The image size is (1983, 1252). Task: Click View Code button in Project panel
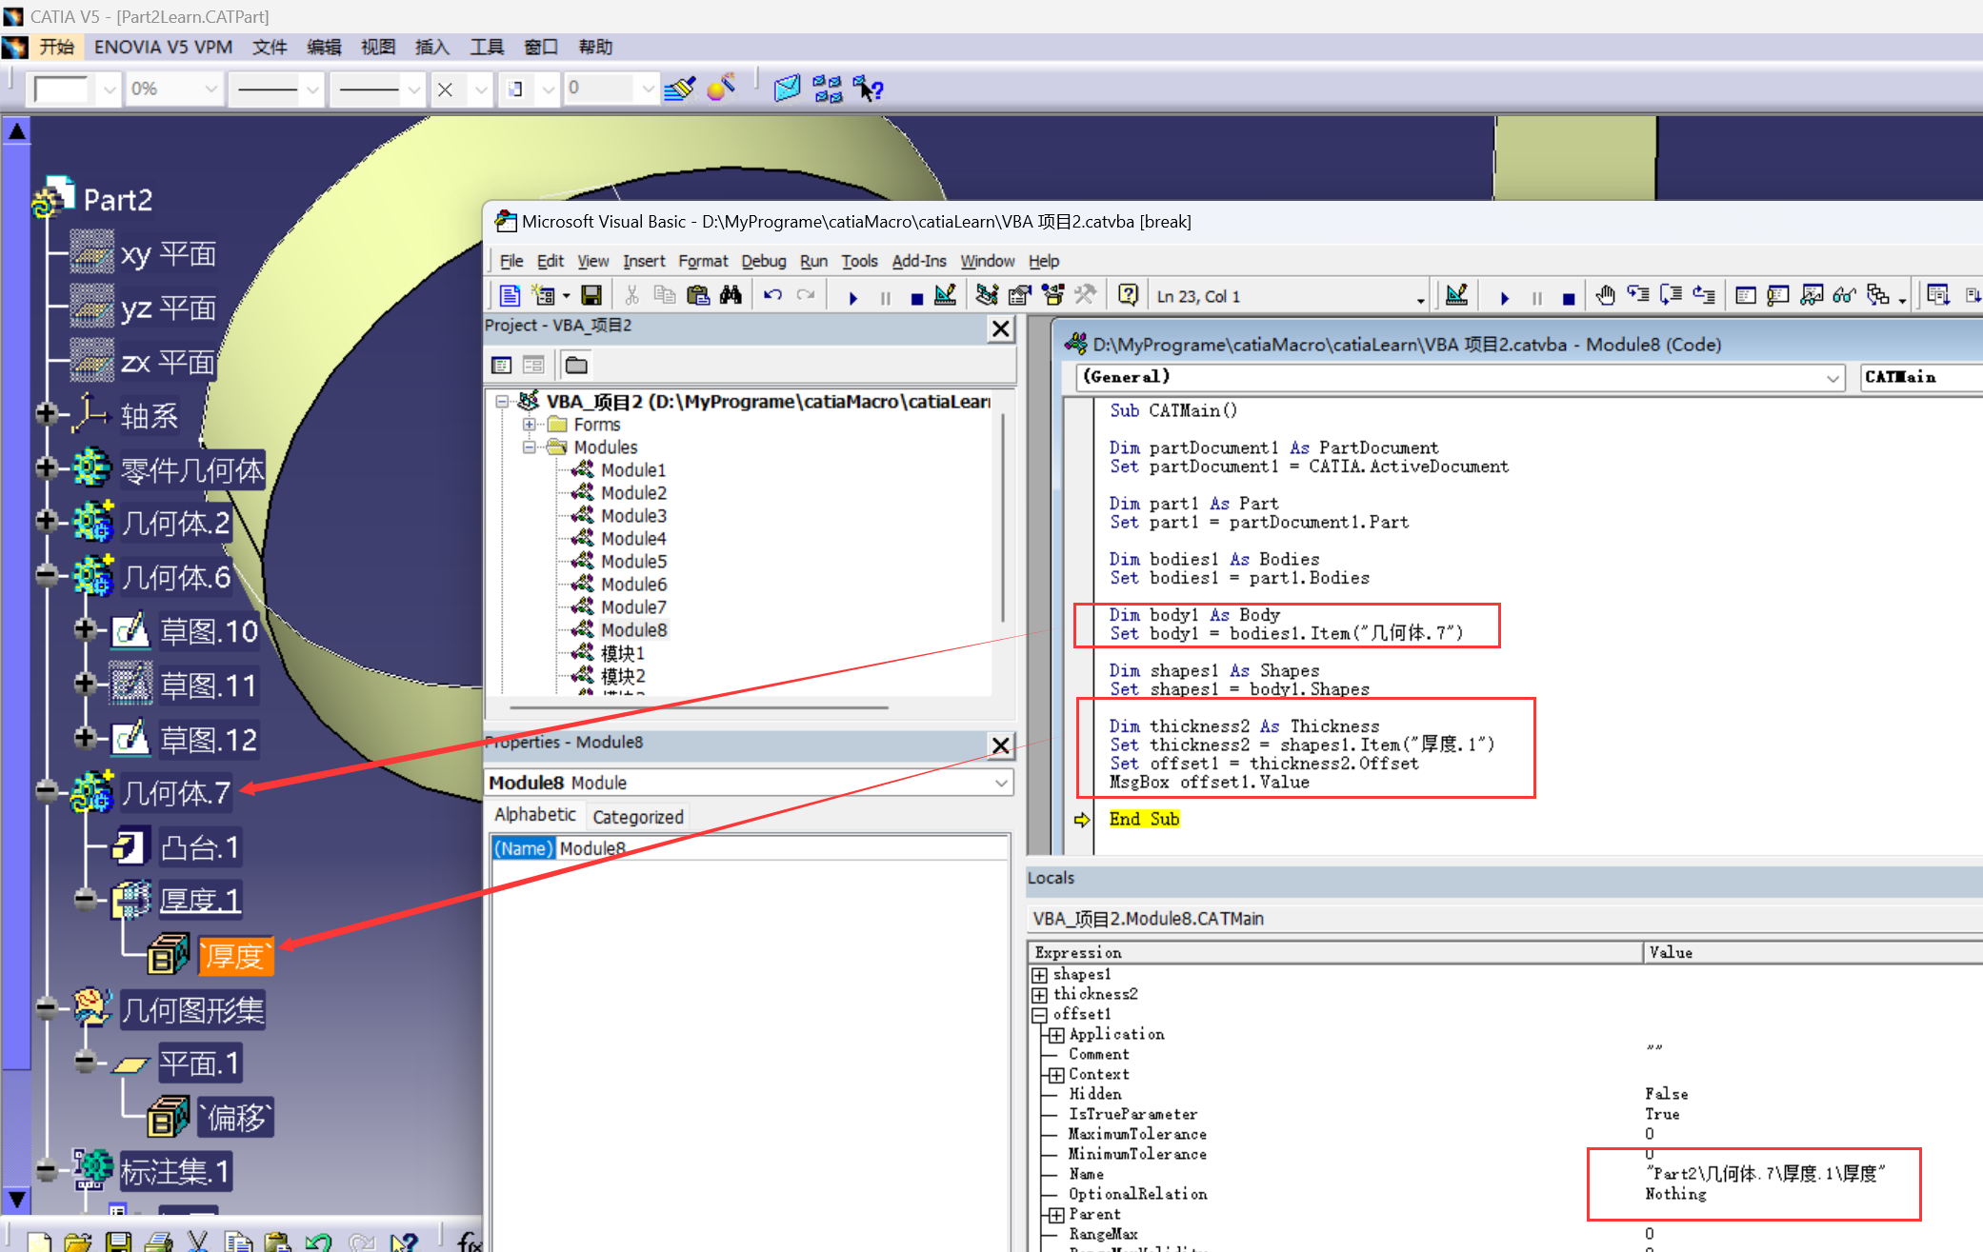502,365
